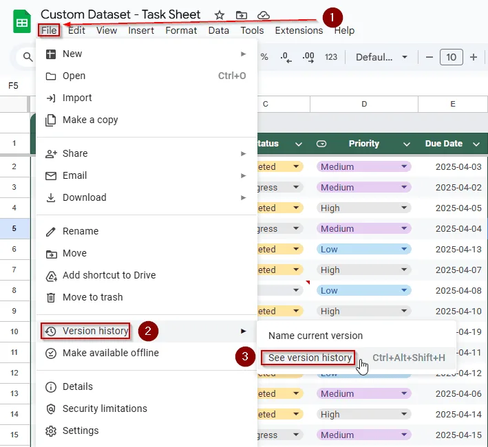
Task: Open the Format menu
Action: (x=181, y=30)
